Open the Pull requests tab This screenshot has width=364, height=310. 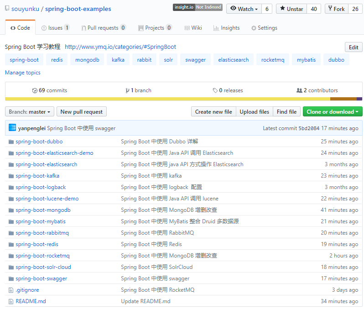point(104,28)
